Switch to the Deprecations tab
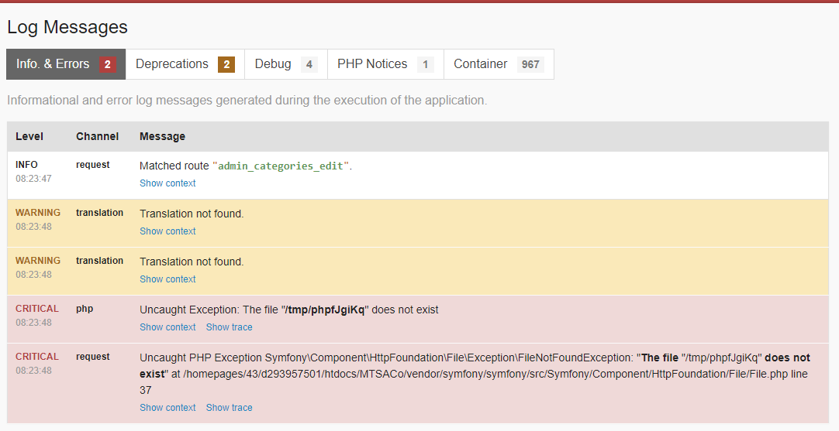 172,64
